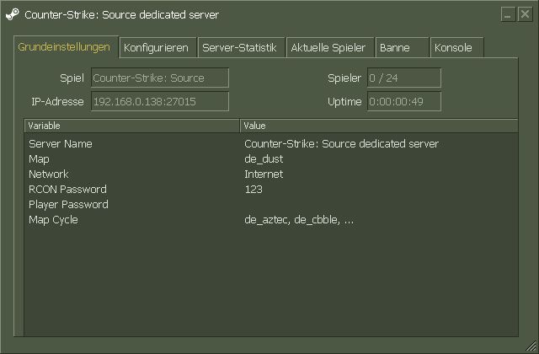Screen dimensions: 539x354
Task: Sort list by Variable column header
Action: [131, 126]
